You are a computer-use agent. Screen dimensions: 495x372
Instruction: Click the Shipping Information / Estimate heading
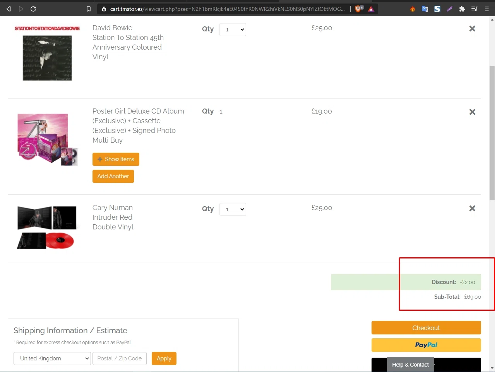pyautogui.click(x=70, y=331)
